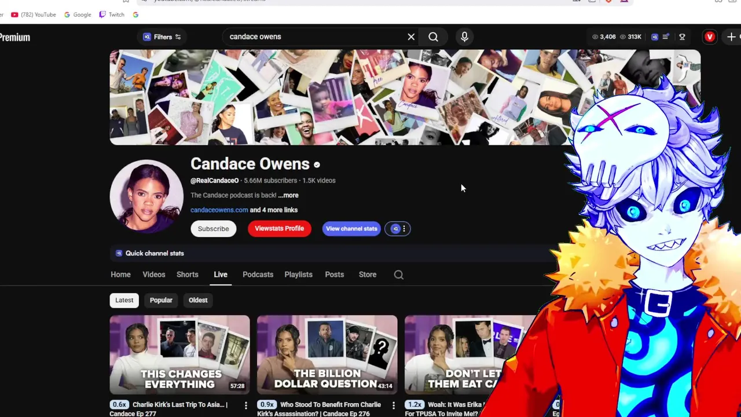Open the Google bookmark

pyautogui.click(x=78, y=14)
